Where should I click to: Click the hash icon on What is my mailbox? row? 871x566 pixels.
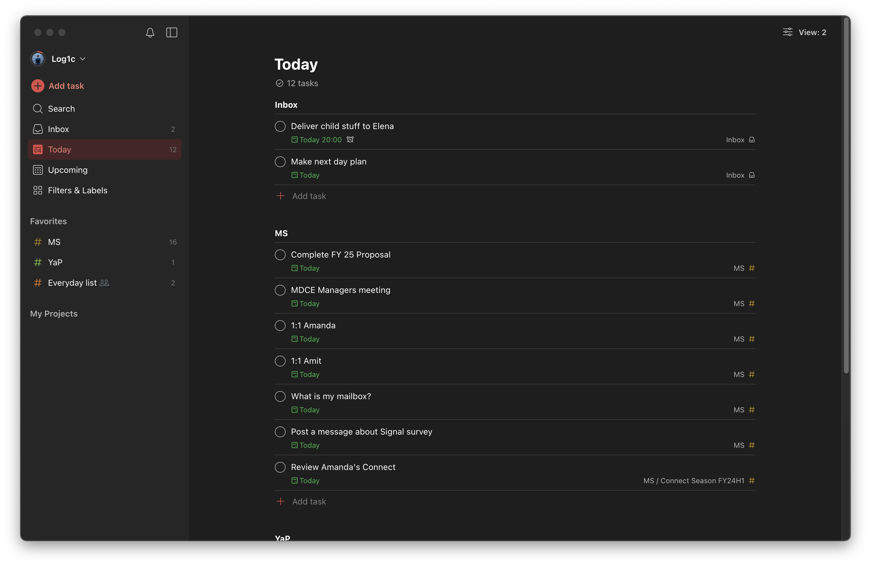(752, 410)
